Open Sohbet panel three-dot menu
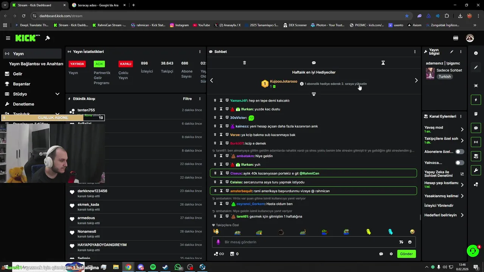This screenshot has height=272, width=484. [x=415, y=52]
